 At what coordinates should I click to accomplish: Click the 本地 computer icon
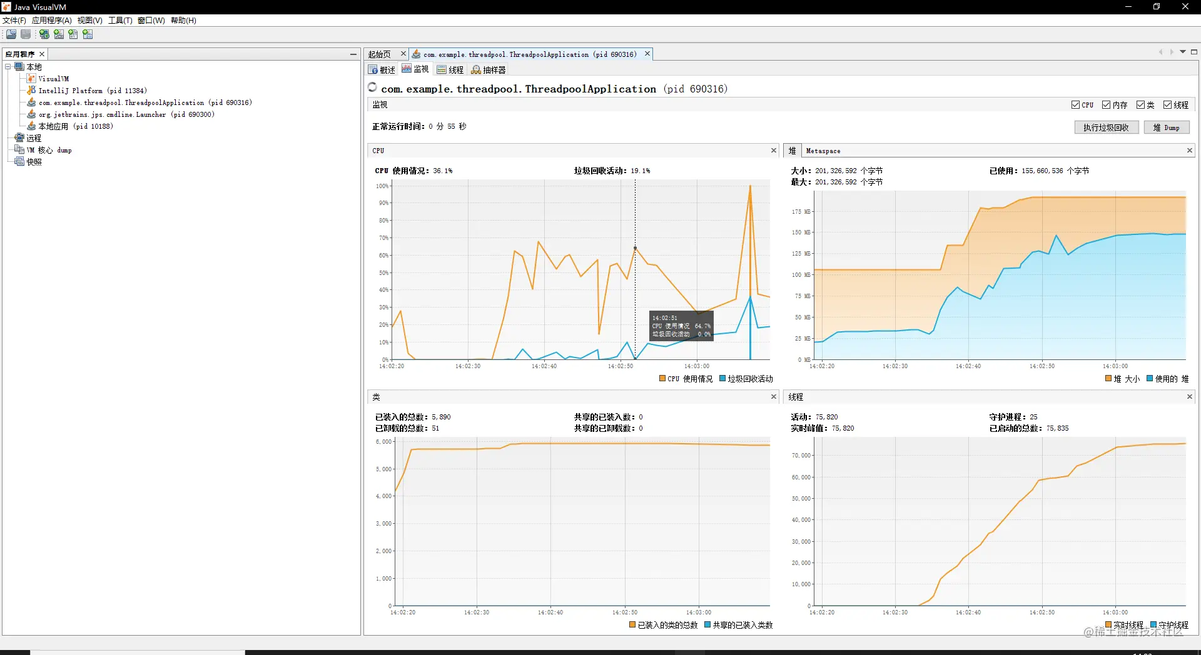(x=19, y=67)
